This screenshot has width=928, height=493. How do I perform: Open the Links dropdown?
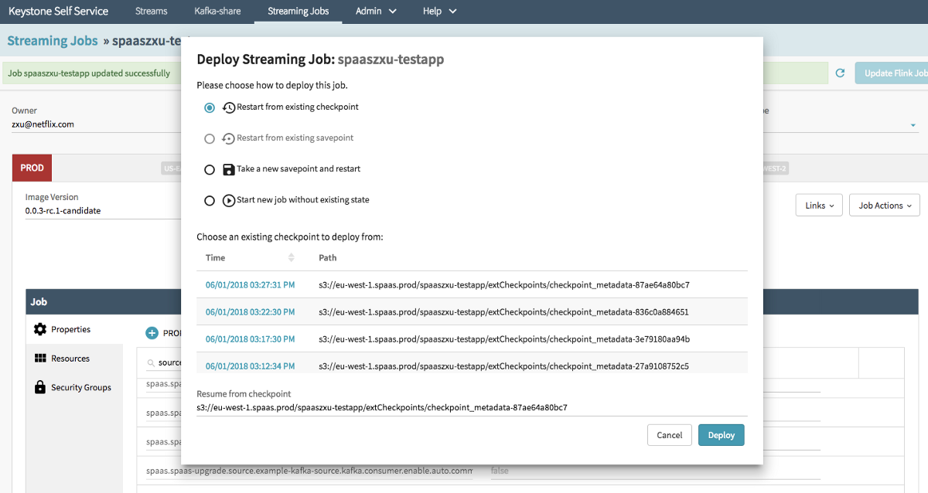[818, 206]
